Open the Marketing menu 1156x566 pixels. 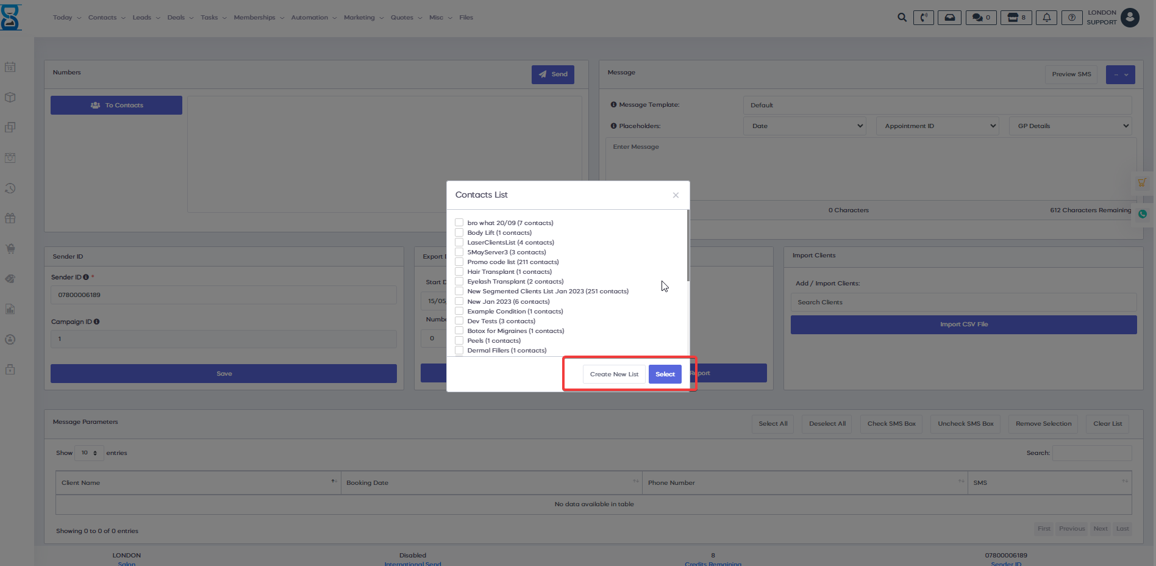363,18
